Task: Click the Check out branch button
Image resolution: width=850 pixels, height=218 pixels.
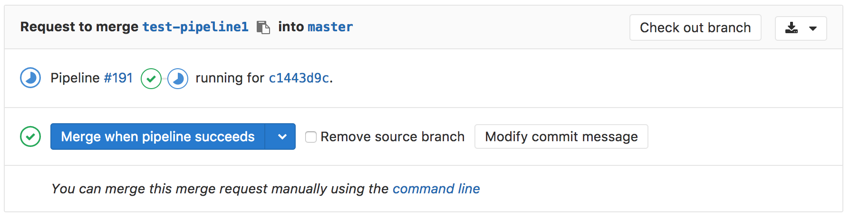Action: pyautogui.click(x=695, y=28)
